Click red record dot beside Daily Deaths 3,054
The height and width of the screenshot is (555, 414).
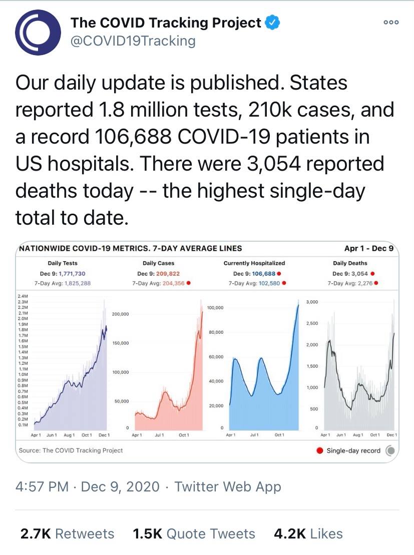tap(373, 274)
